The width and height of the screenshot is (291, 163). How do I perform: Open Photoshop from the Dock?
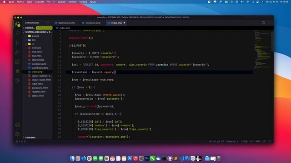[x=147, y=158]
